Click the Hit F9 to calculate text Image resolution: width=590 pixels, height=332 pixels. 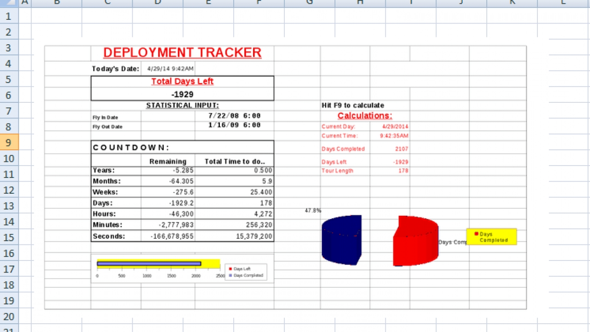click(353, 106)
